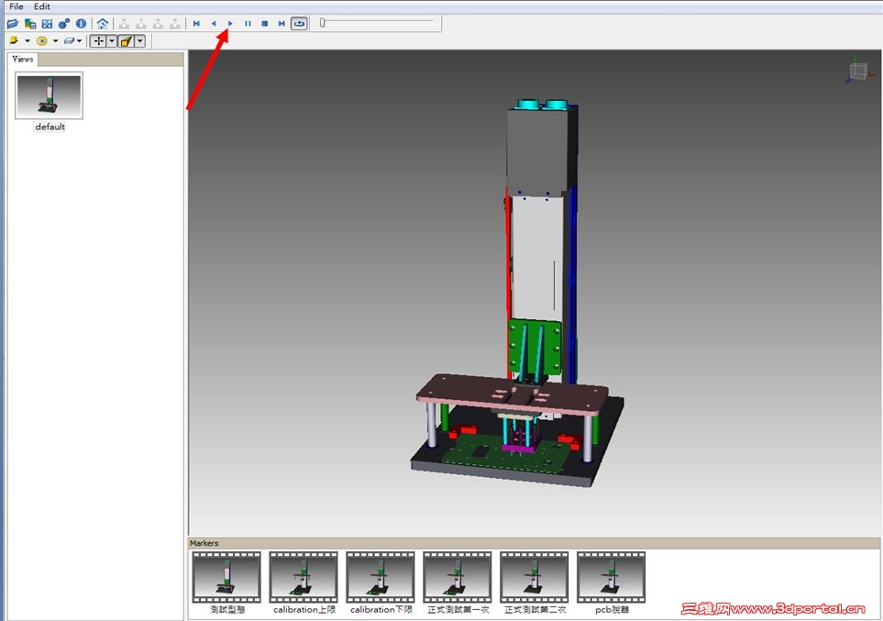The height and width of the screenshot is (621, 883).
Task: Jump to the animation start
Action: tap(196, 24)
